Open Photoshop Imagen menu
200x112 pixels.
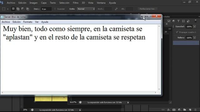pos(33,3)
